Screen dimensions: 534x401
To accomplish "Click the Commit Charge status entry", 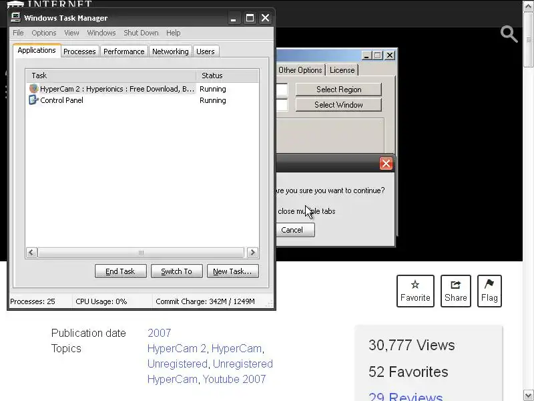I will (205, 301).
